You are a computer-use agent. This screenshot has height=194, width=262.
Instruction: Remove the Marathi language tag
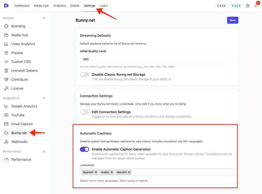[x=129, y=172]
